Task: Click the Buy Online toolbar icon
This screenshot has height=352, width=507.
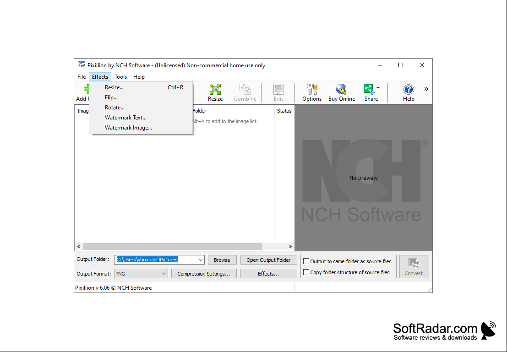Action: [342, 92]
